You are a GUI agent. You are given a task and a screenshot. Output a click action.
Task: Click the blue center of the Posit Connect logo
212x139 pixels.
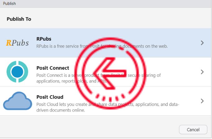17,72
